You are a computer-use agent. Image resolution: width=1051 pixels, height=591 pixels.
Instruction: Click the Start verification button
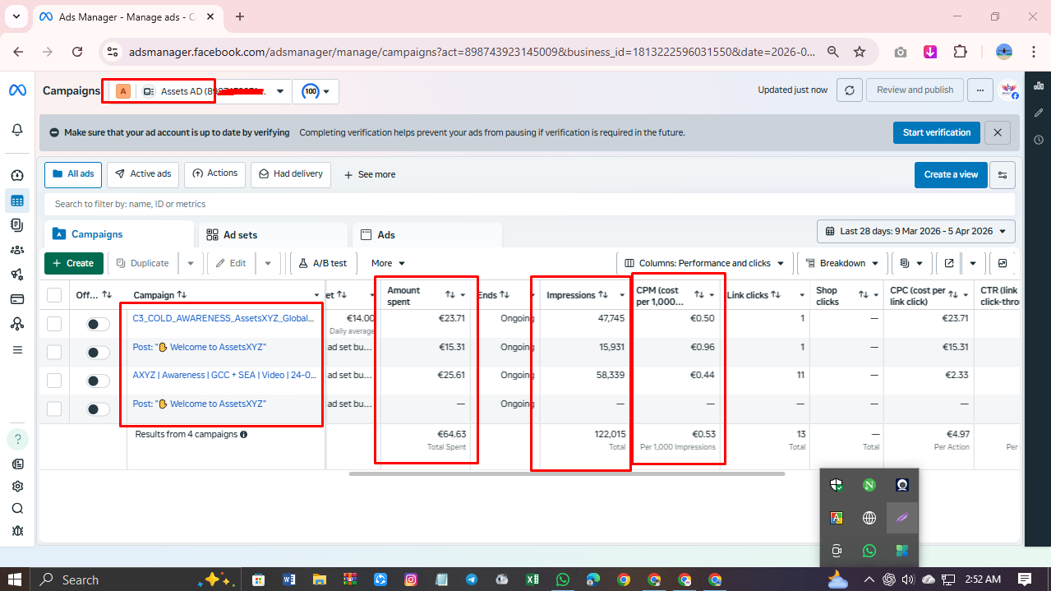coord(936,132)
